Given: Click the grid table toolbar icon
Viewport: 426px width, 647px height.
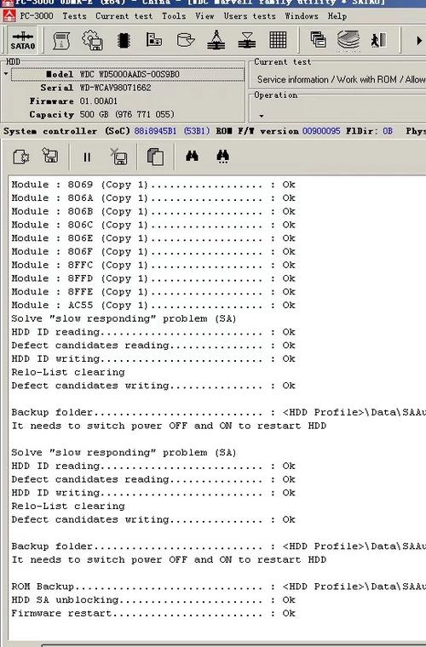Looking at the screenshot, I should 278,40.
